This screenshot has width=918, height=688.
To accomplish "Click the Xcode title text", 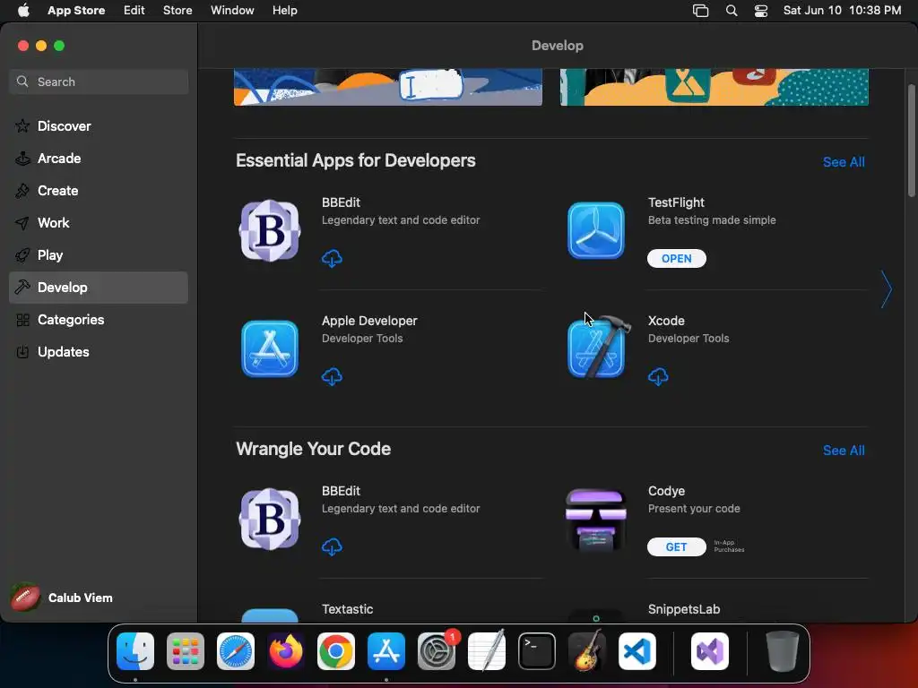I will click(x=666, y=321).
